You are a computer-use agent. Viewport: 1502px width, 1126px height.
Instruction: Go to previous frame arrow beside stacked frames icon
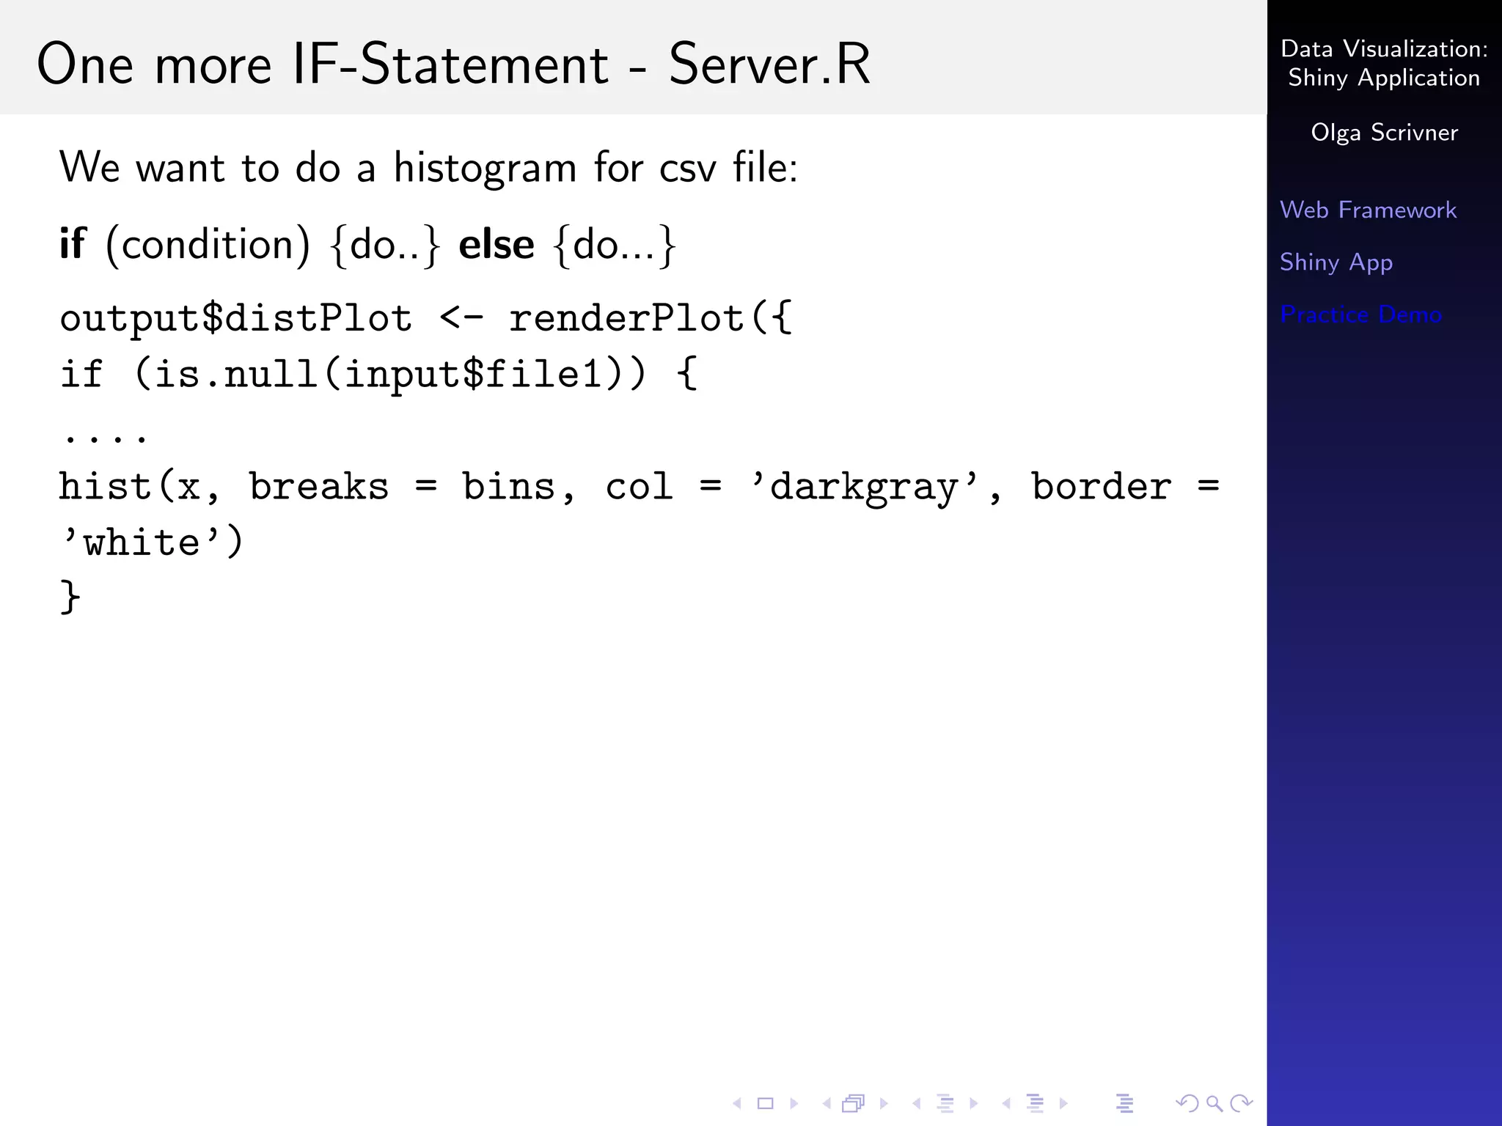pos(827,1103)
